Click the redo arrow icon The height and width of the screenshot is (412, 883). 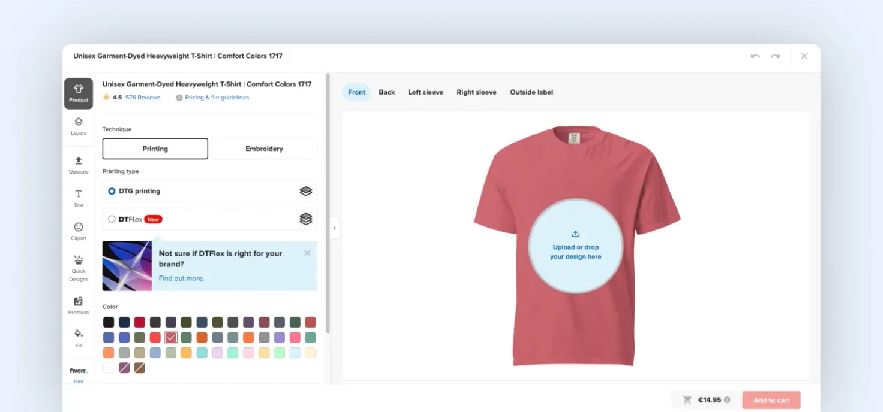pos(775,56)
